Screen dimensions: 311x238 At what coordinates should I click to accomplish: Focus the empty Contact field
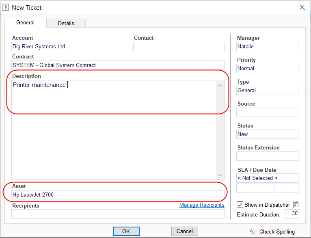tap(179, 47)
